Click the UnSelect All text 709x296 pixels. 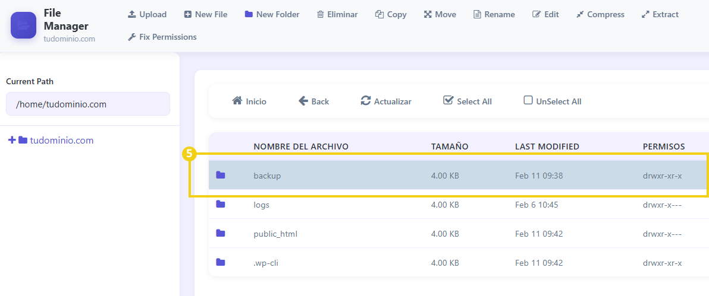[559, 101]
